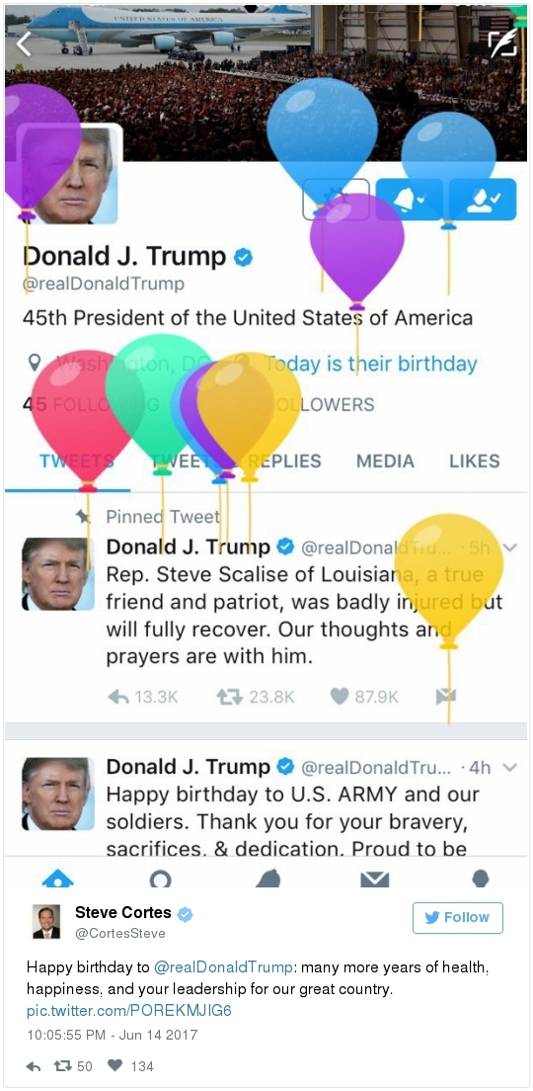Toggle the following status button
Screen dimensions: 533x1091
(x=483, y=199)
